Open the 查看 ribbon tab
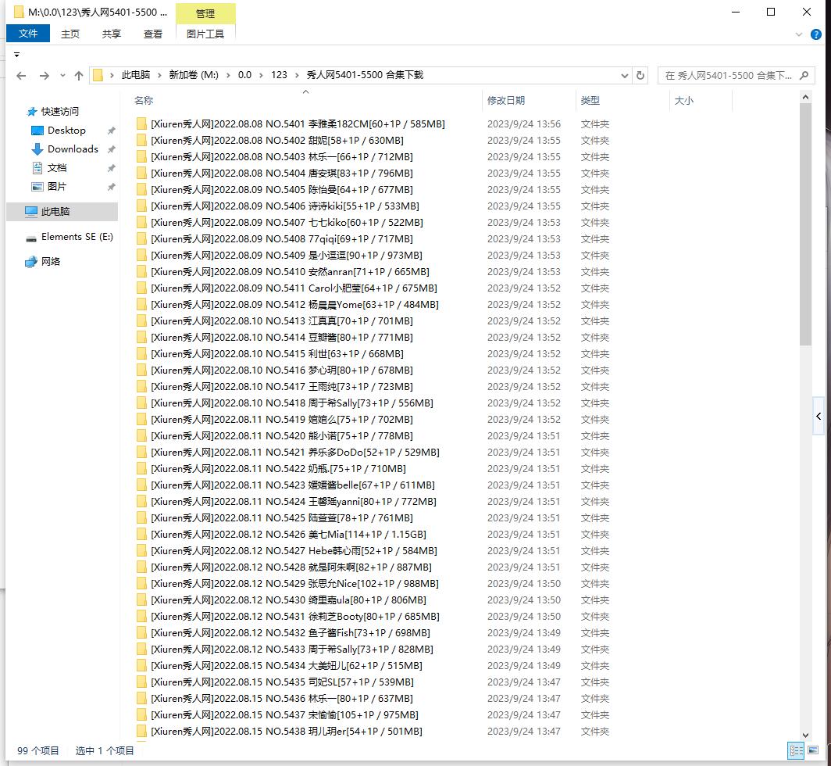This screenshot has width=831, height=766. tap(153, 34)
